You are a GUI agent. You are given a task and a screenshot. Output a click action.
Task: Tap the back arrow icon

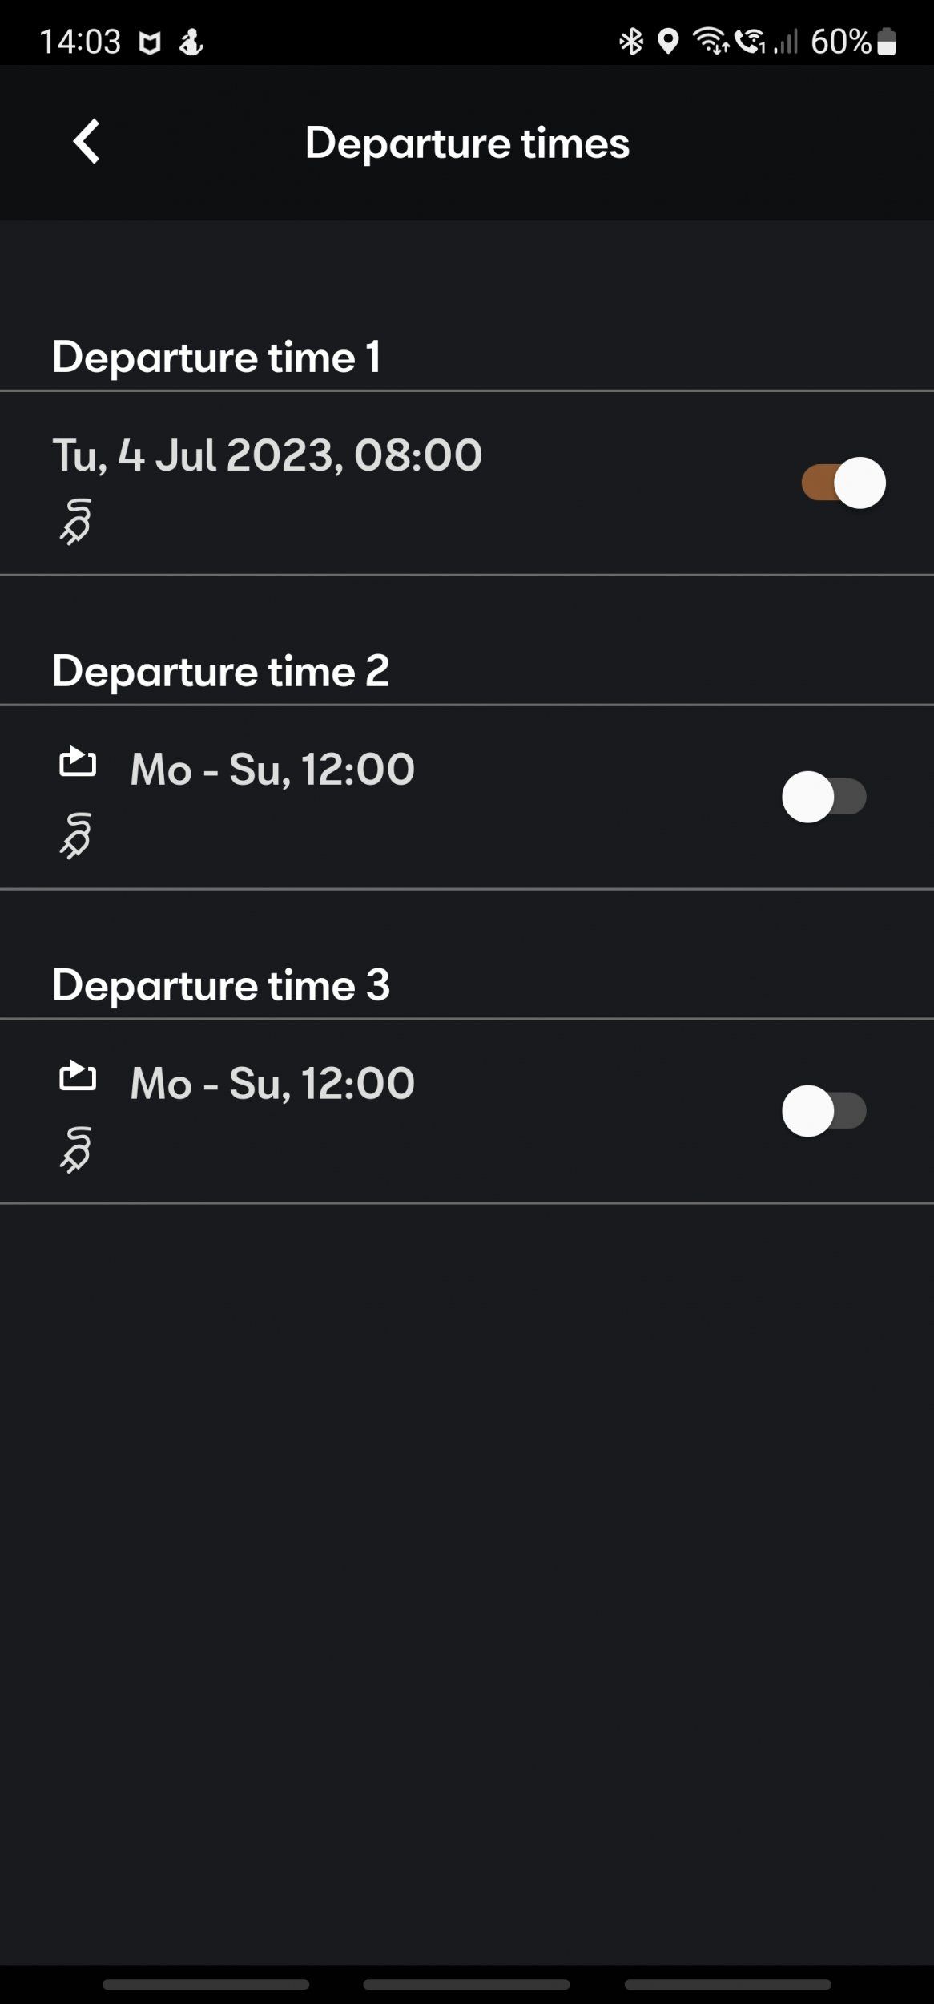87,142
